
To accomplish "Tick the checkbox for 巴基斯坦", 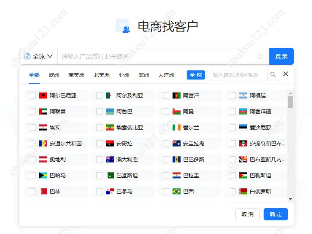I will click(99, 175).
